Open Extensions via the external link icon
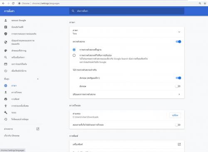 (38, 129)
